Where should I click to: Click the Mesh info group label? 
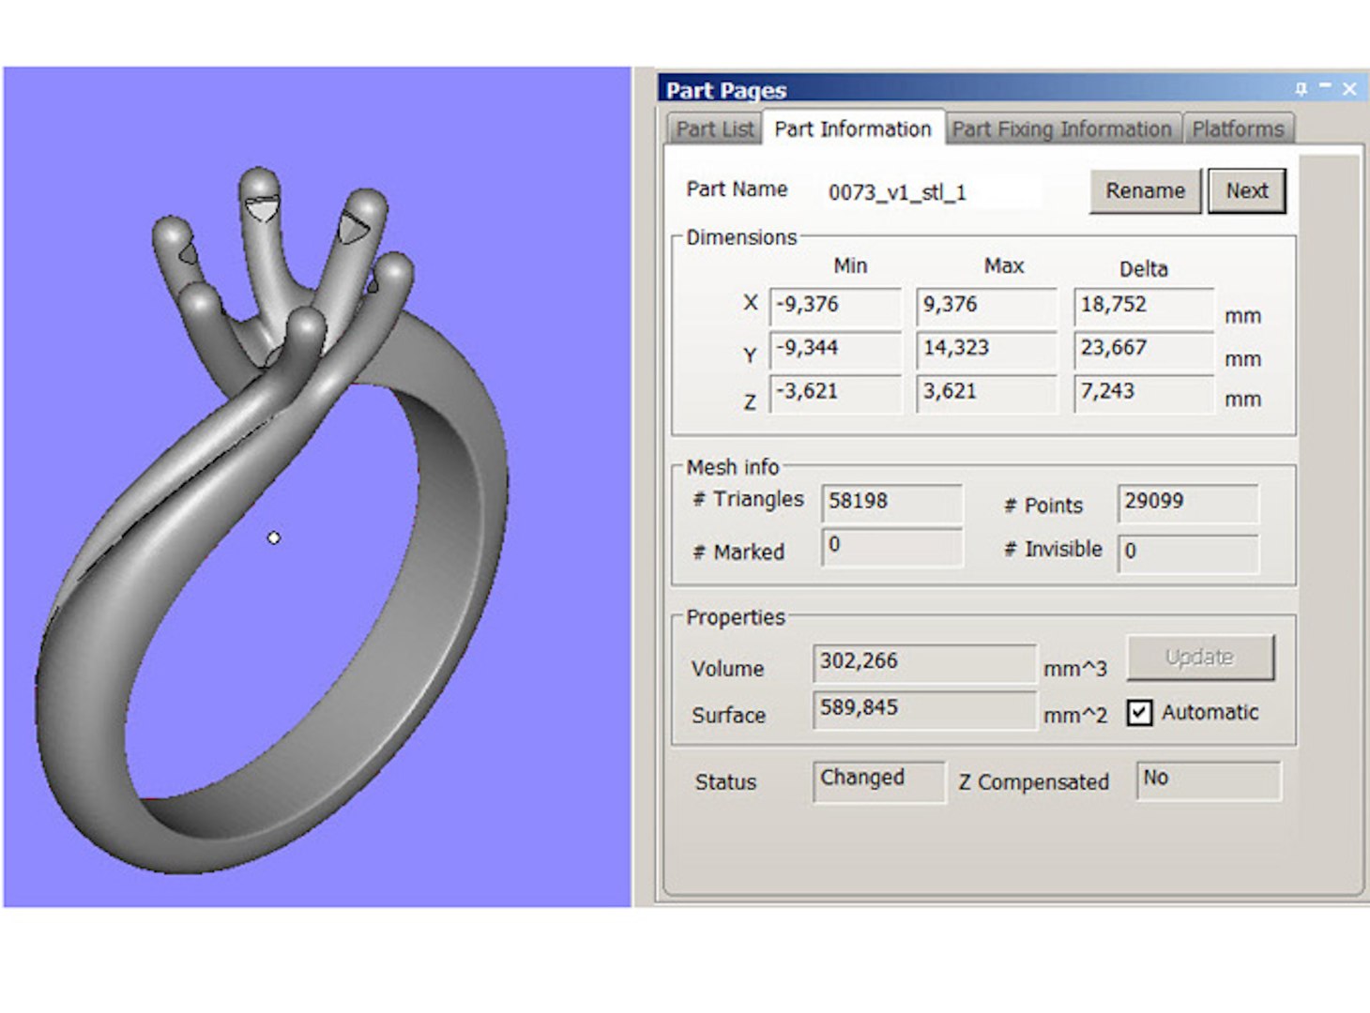pyautogui.click(x=733, y=467)
